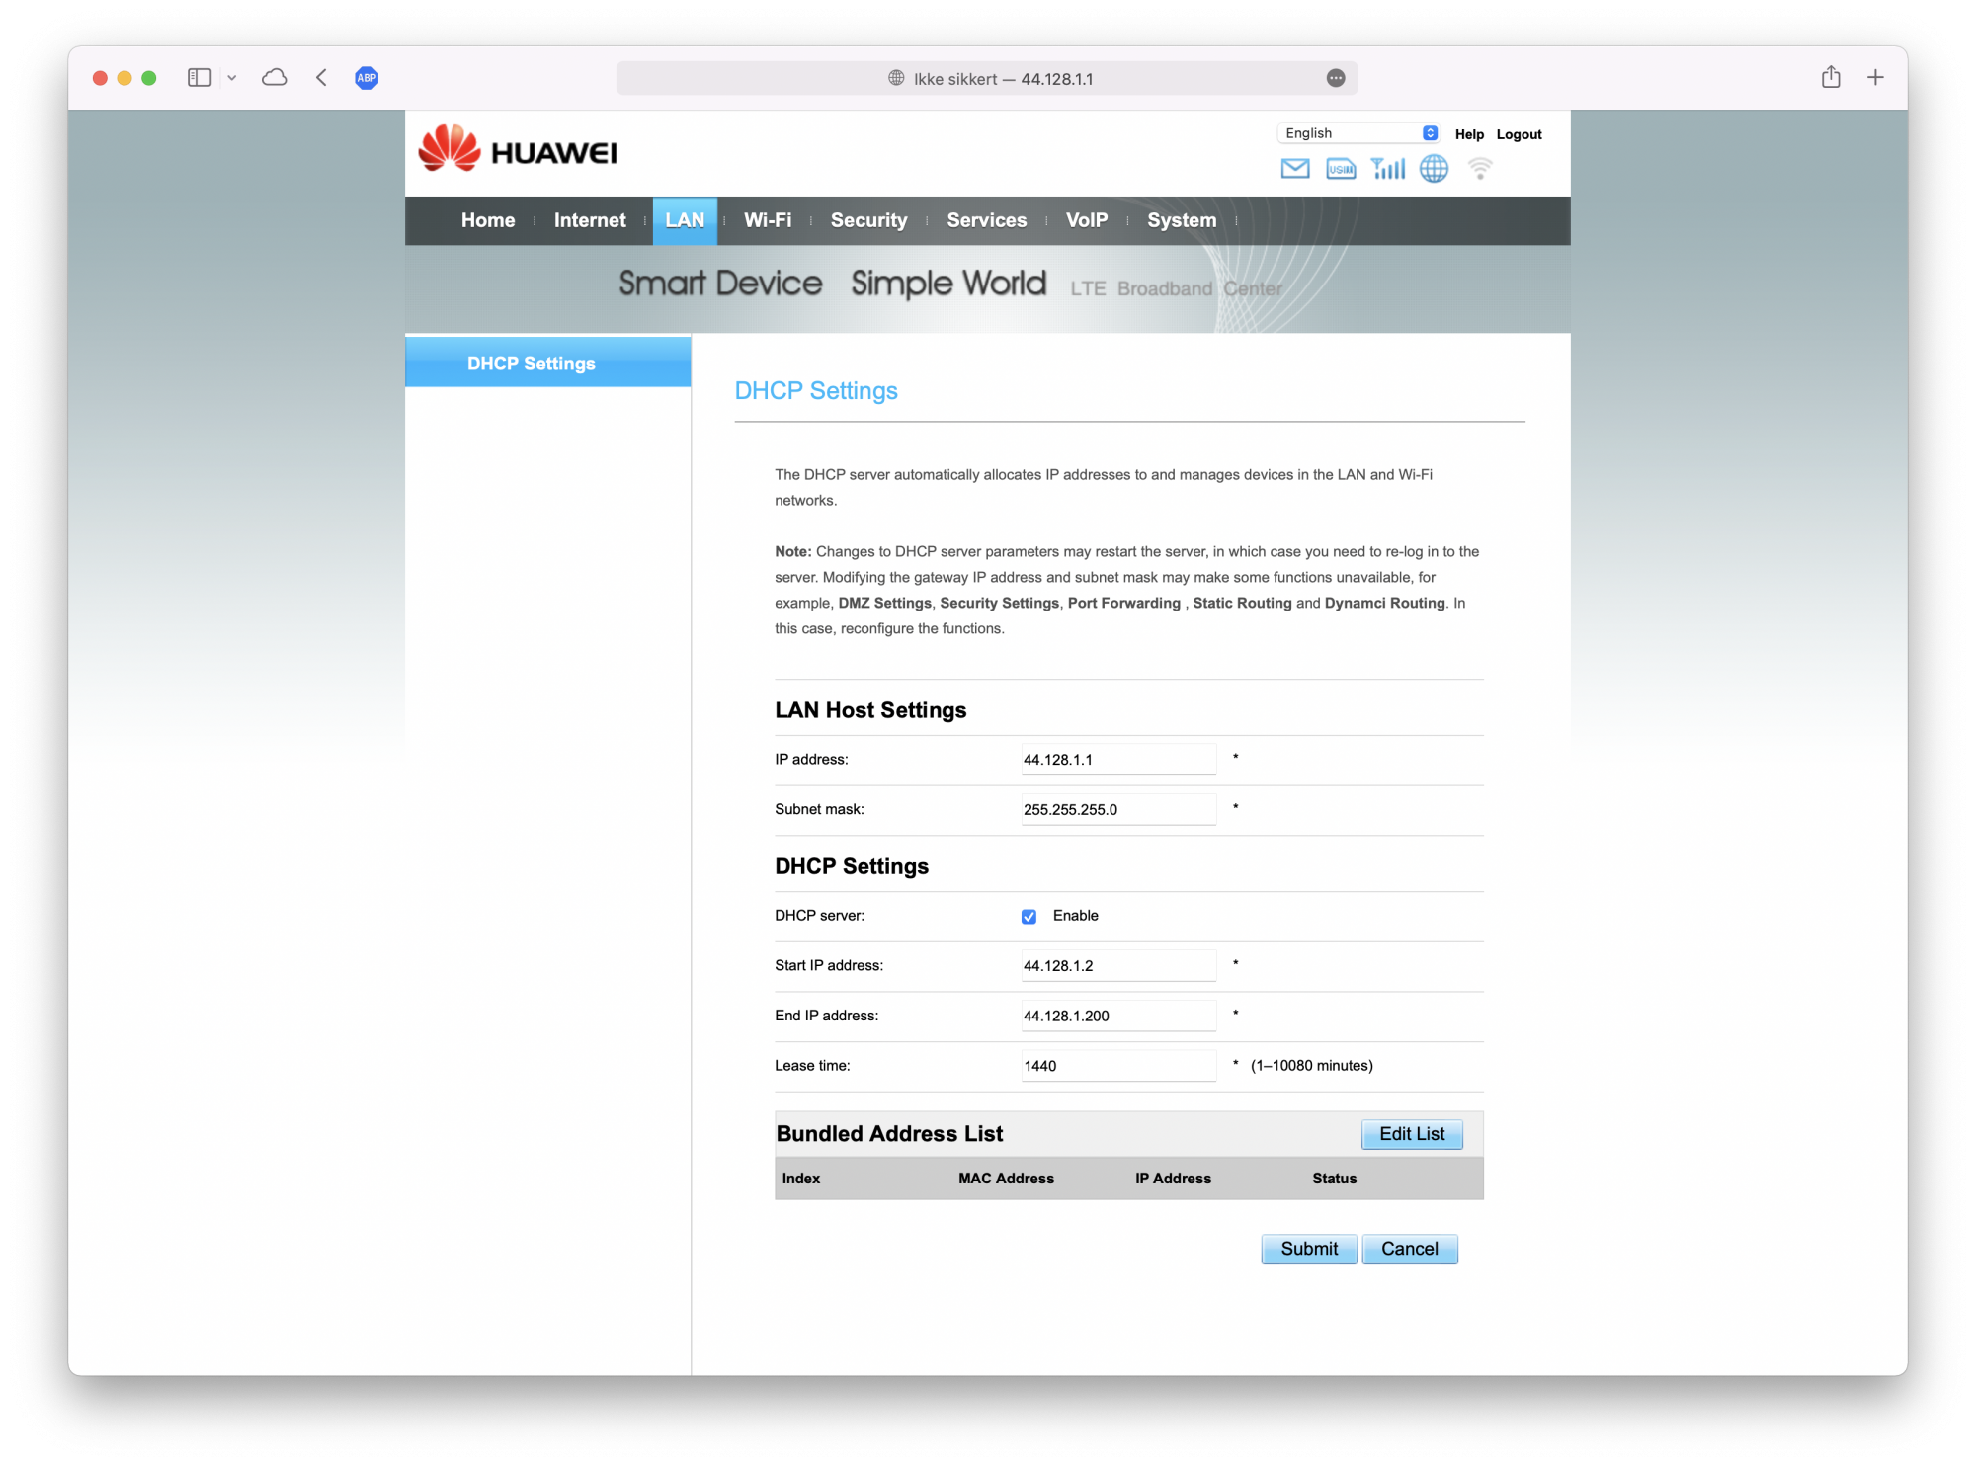Toggle the Safari sidebar icon
1976x1466 pixels.
200,77
